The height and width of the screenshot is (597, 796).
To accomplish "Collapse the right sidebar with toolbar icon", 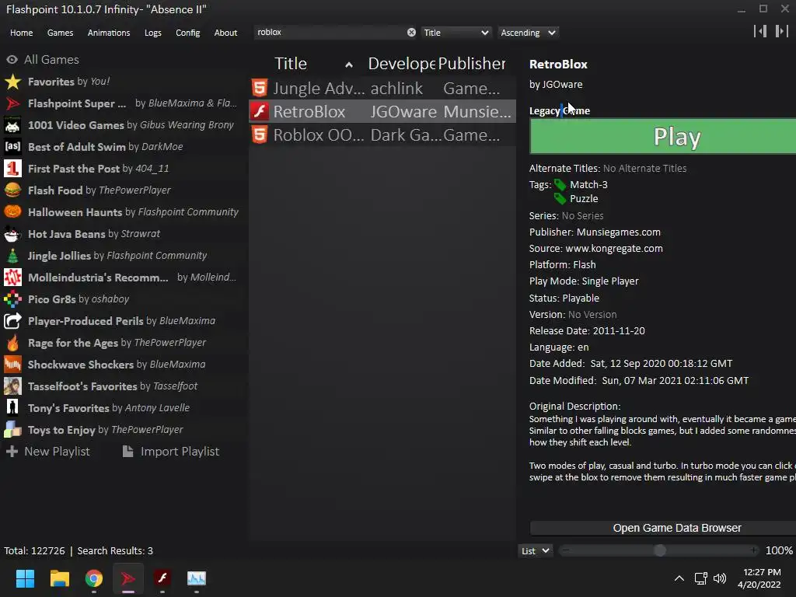I will pyautogui.click(x=781, y=31).
